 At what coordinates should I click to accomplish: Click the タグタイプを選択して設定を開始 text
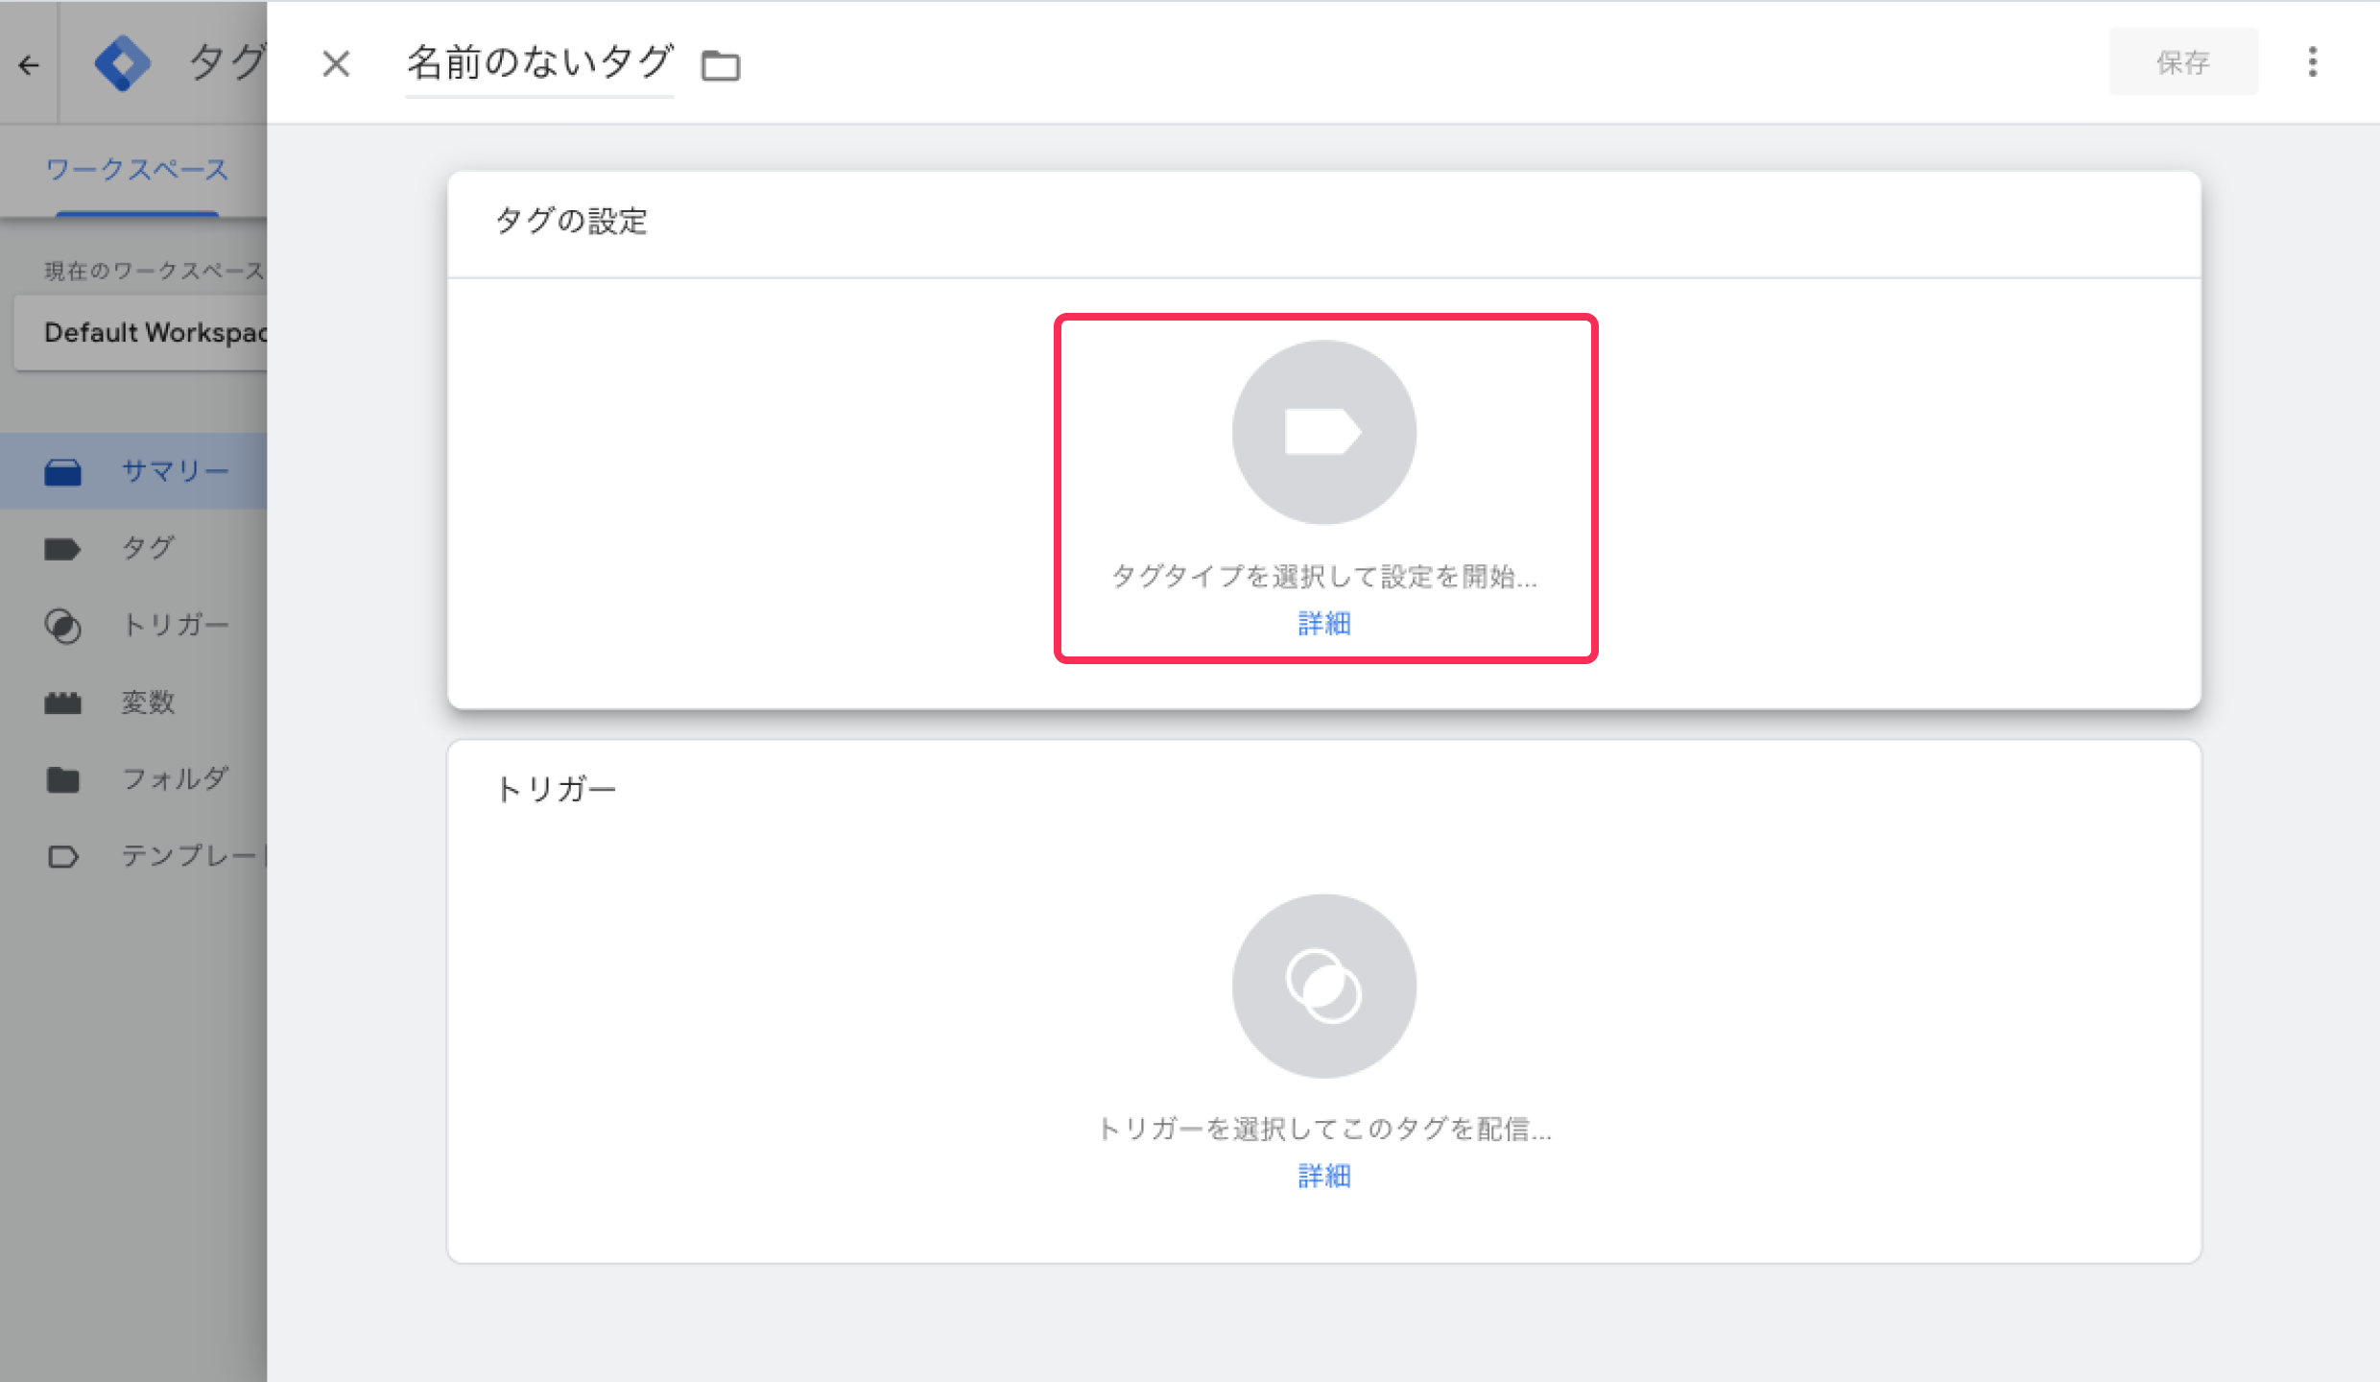(x=1323, y=576)
